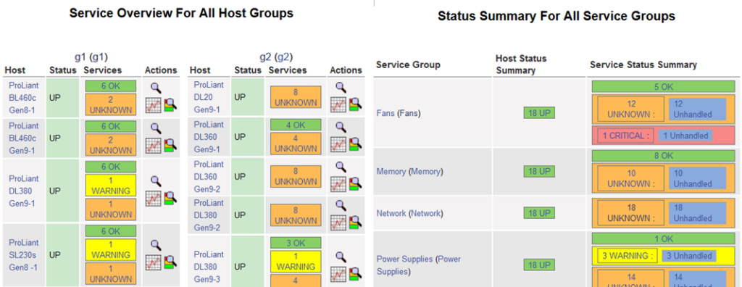Screen dimensions: 742x287
Task: Open the g1 host group link
Action: click(x=81, y=57)
